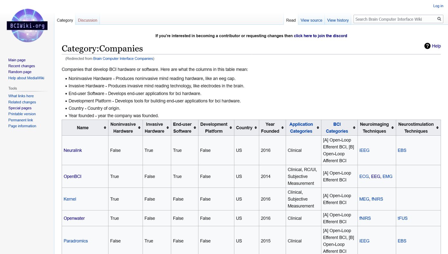This screenshot has height=254, width=448.
Task: Open iEEG link in Neuralink row
Action: [x=364, y=150]
